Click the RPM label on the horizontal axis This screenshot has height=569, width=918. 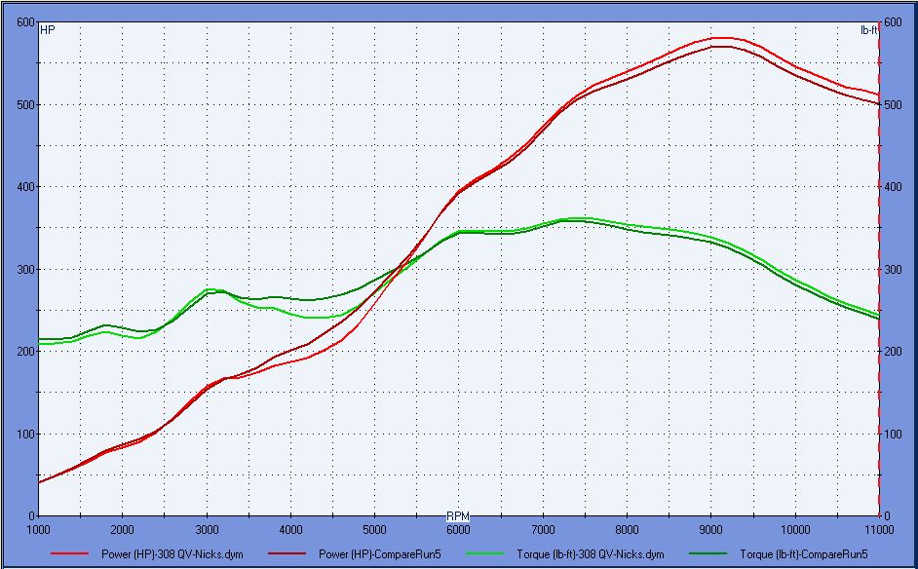click(458, 515)
